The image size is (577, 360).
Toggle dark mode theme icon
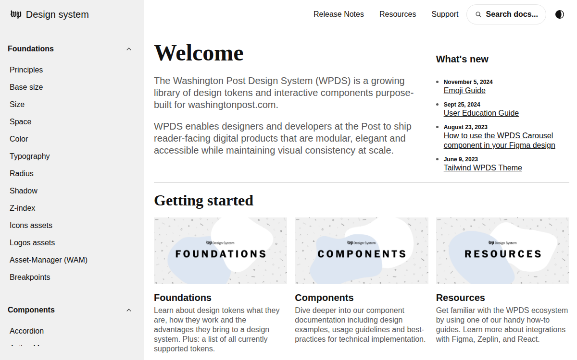(x=560, y=14)
